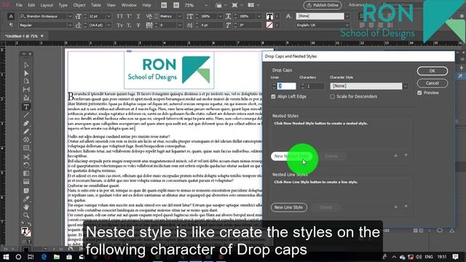Click OK in Drop Caps dialog

pyautogui.click(x=432, y=71)
